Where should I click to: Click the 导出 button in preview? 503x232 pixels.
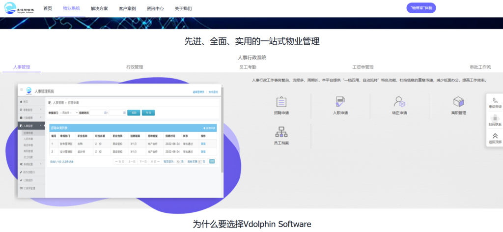click(148, 113)
